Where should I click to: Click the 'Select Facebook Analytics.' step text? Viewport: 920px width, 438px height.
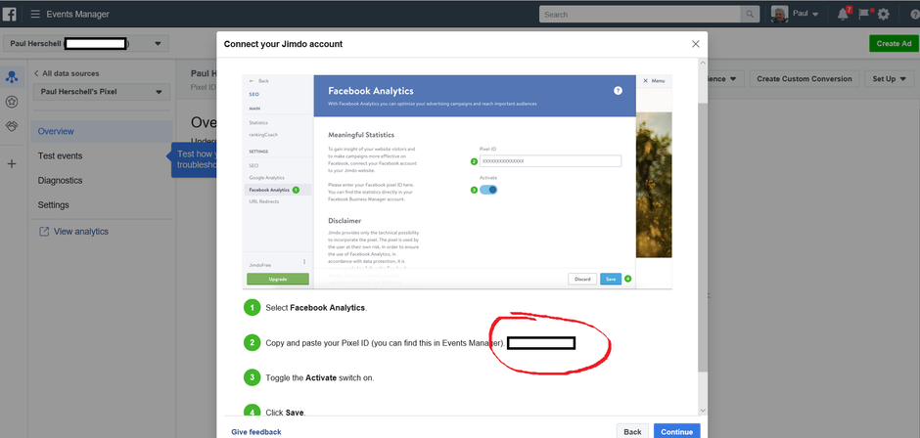(316, 307)
